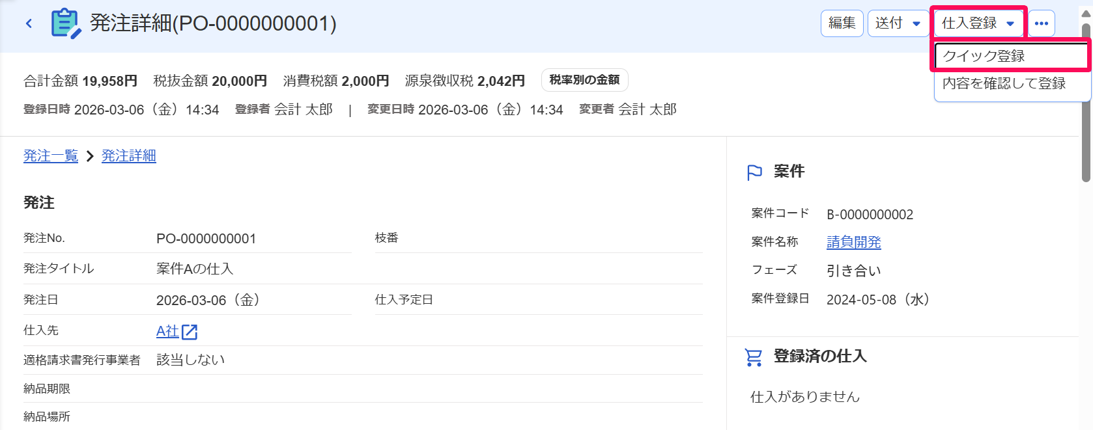This screenshot has width=1093, height=430.
Task: Open the 仕入登録 dropdown
Action: tap(978, 23)
